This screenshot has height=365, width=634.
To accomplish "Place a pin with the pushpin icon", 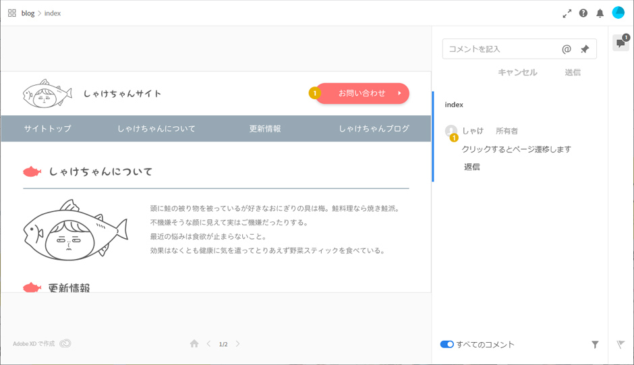I will point(585,49).
